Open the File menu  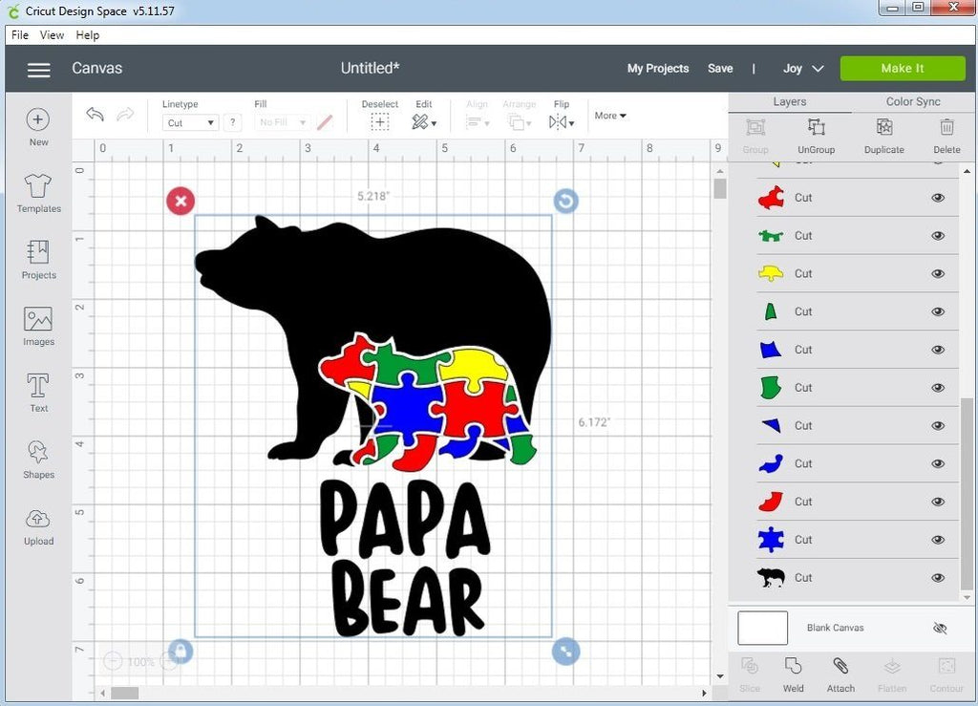(20, 35)
